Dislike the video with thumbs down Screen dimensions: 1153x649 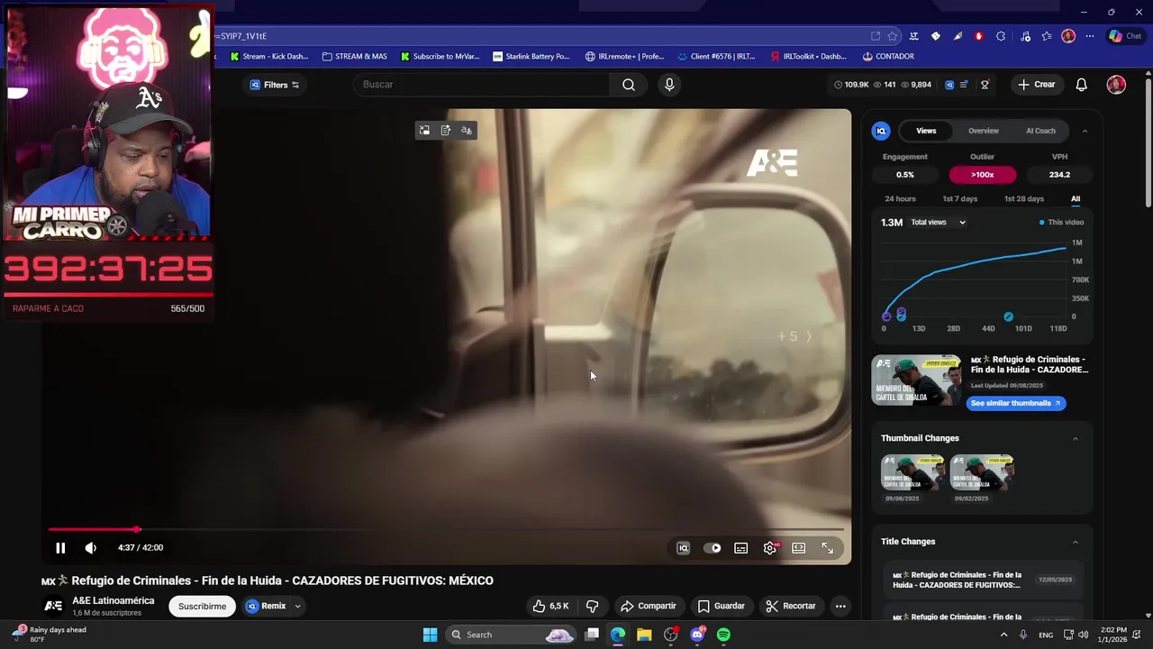[x=593, y=607]
